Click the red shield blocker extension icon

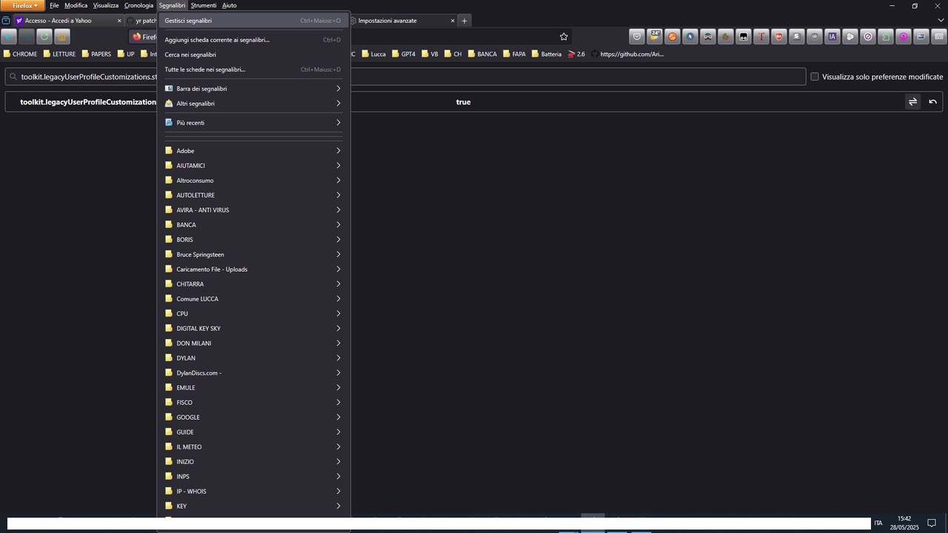pyautogui.click(x=779, y=36)
